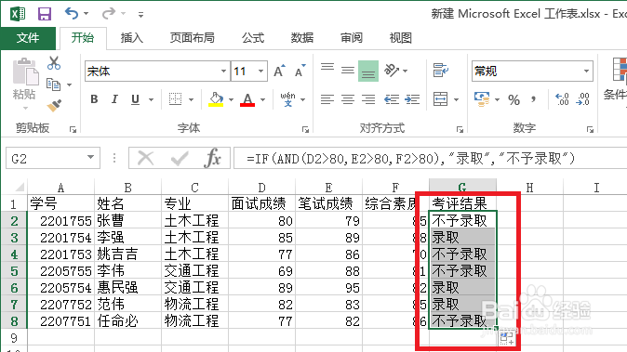The width and height of the screenshot is (627, 352).
Task: Confirm formula entry with checkmark
Action: coord(180,159)
